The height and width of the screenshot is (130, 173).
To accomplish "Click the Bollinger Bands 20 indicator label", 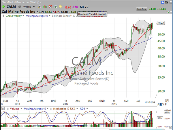I will click(x=64, y=16).
